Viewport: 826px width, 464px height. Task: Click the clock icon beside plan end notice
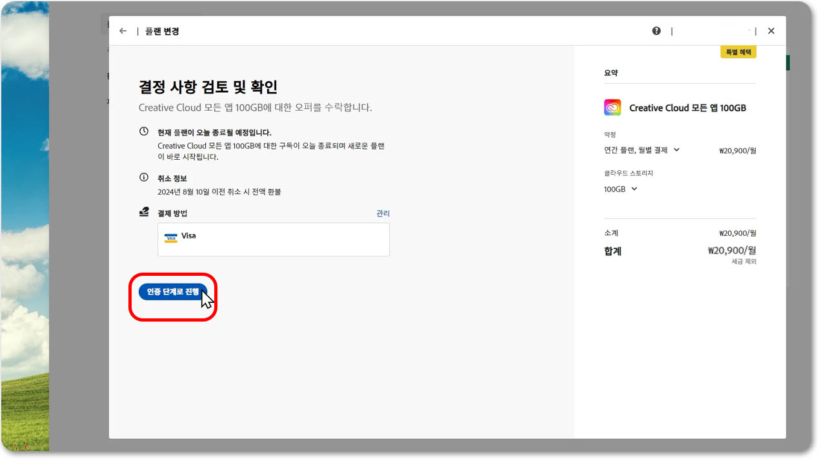[144, 131]
